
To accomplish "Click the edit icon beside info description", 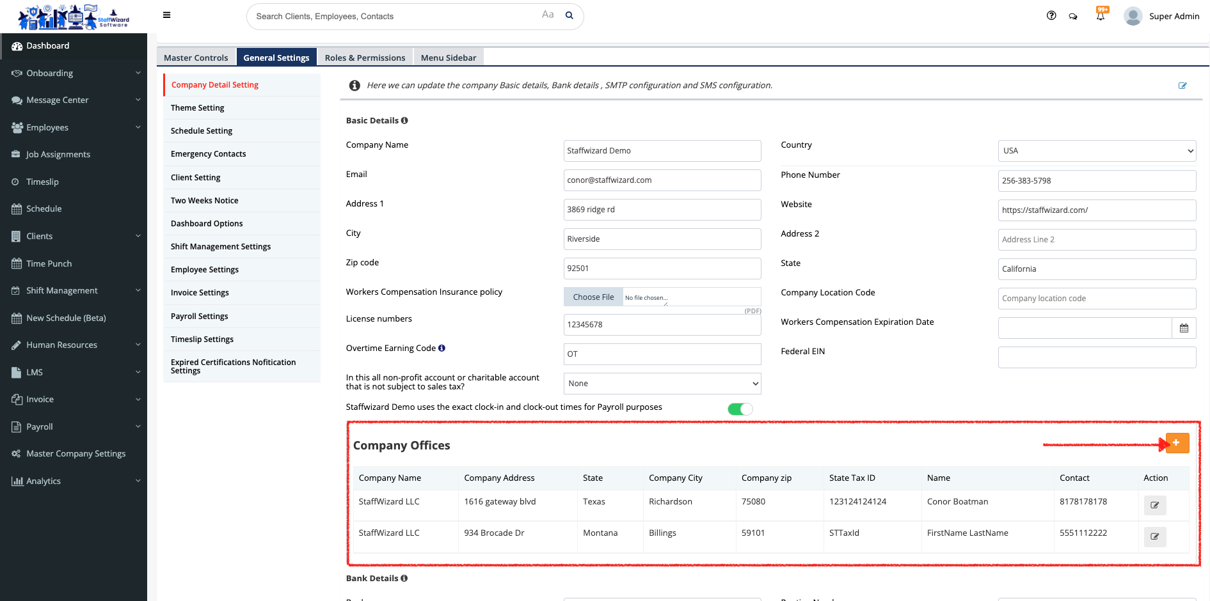I will coord(1182,86).
